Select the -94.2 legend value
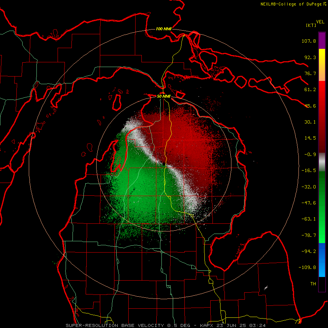 (x=309, y=251)
